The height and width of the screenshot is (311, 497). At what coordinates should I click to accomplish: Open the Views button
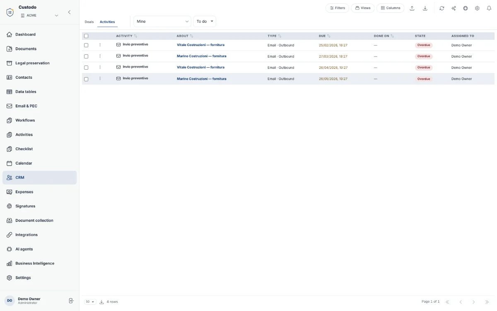point(363,8)
